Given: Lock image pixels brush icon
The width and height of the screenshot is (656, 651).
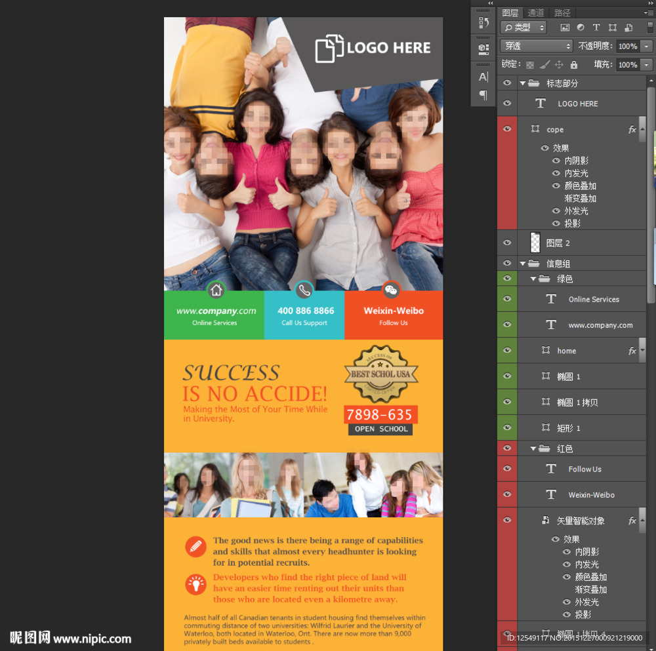Looking at the screenshot, I should click(x=544, y=65).
